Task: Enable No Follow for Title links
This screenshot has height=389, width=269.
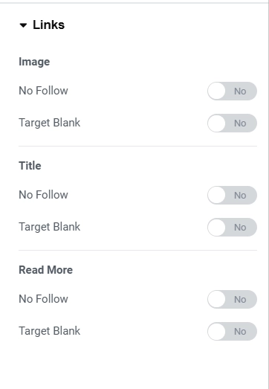Action: coord(232,196)
